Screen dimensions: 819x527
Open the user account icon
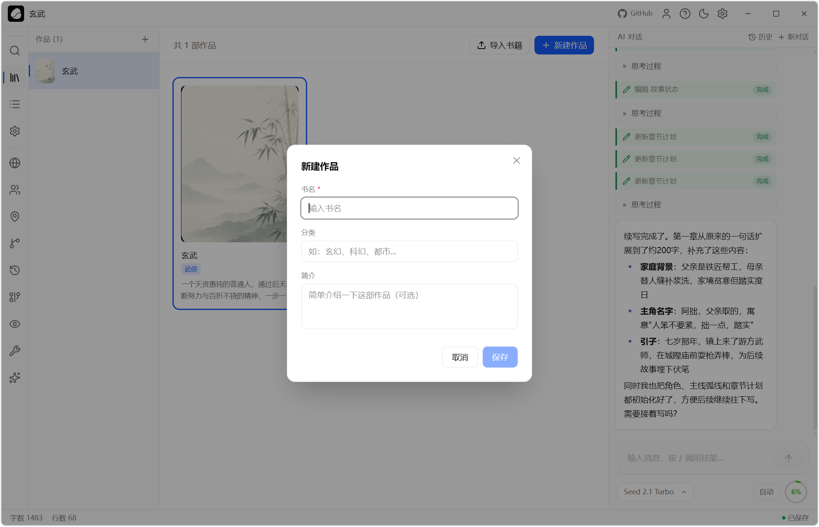coord(666,14)
